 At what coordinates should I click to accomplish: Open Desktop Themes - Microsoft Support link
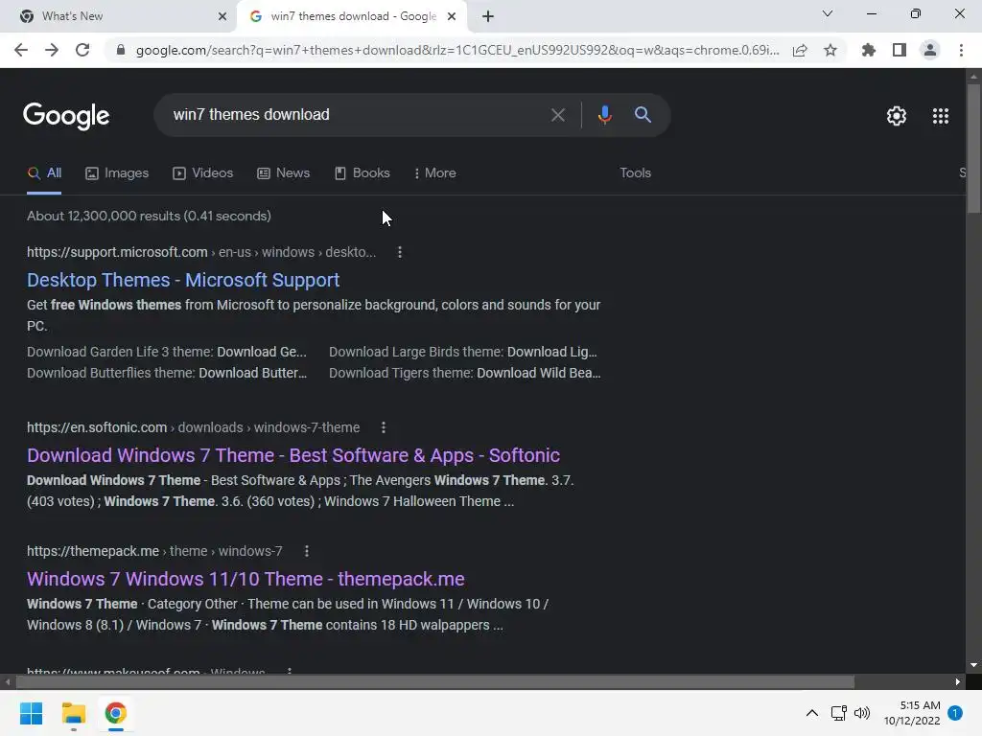point(183,280)
